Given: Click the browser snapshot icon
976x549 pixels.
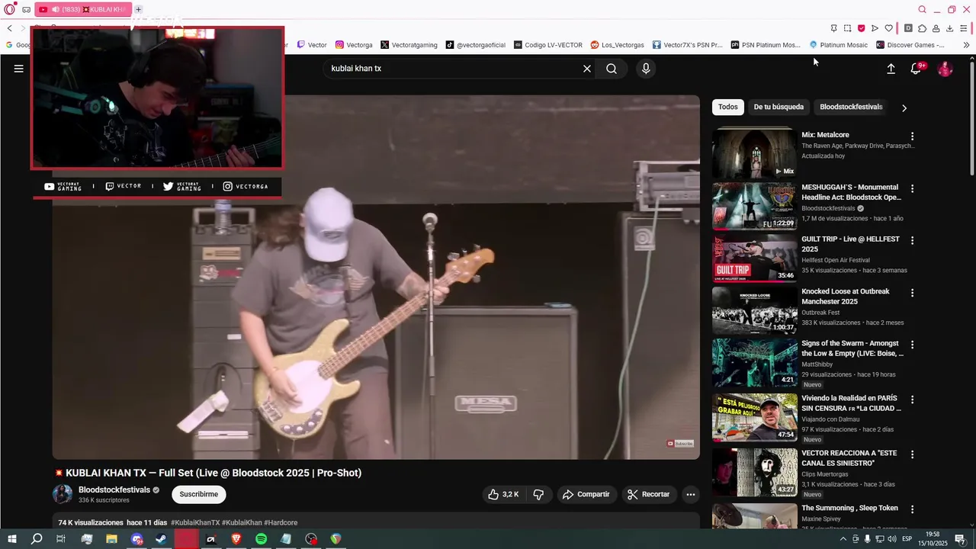Looking at the screenshot, I should (847, 28).
